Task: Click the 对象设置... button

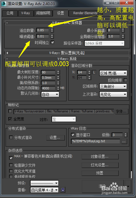Action: pyautogui.click(x=100, y=157)
